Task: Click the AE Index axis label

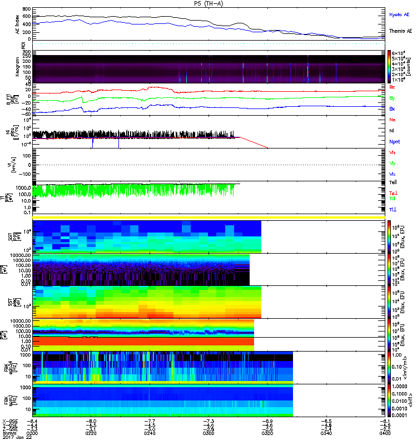Action: pyautogui.click(x=18, y=24)
